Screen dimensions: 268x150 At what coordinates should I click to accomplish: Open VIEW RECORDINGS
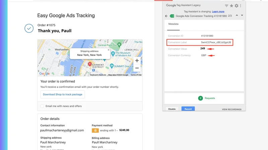[x=231, y=109]
